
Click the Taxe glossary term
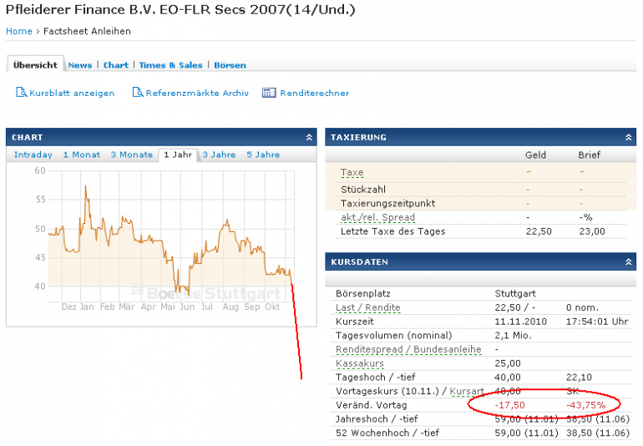pos(352,172)
